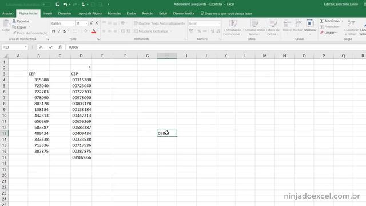Image resolution: width=366 pixels, height=206 pixels.
Task: Click Mesclar e Centralizar merge button
Action: click(x=151, y=31)
